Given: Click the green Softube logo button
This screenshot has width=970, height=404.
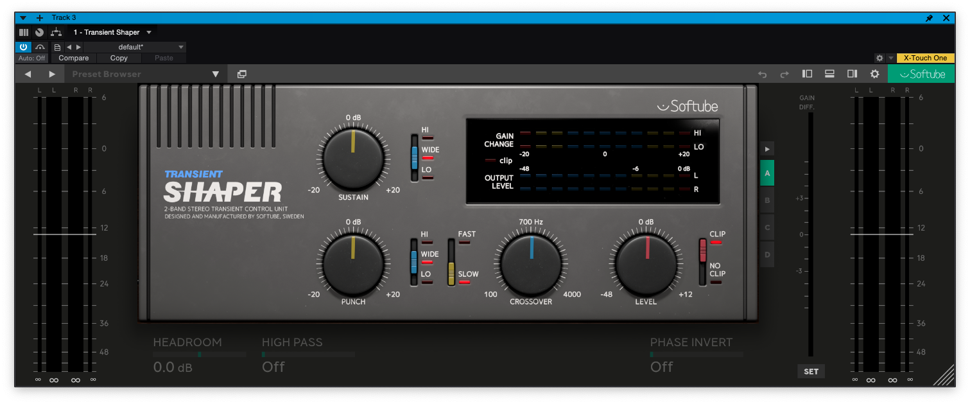Looking at the screenshot, I should 921,74.
